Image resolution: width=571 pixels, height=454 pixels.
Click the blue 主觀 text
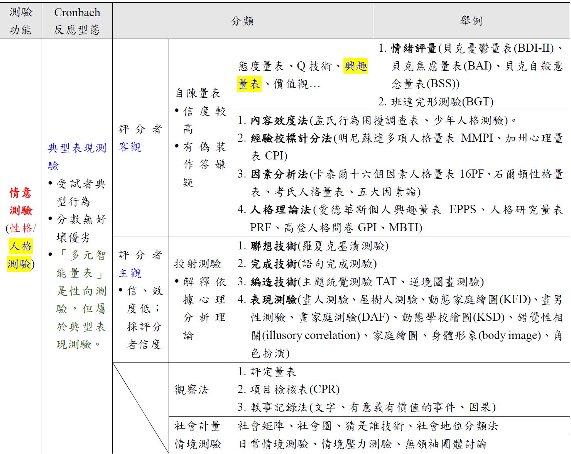click(x=130, y=273)
